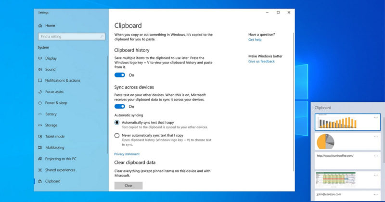The height and width of the screenshot is (202, 385).
Task: Select Never automatically sync text radio button
Action: click(x=117, y=136)
